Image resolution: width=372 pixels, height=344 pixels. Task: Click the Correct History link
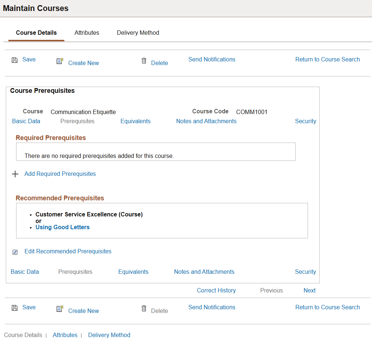(216, 290)
